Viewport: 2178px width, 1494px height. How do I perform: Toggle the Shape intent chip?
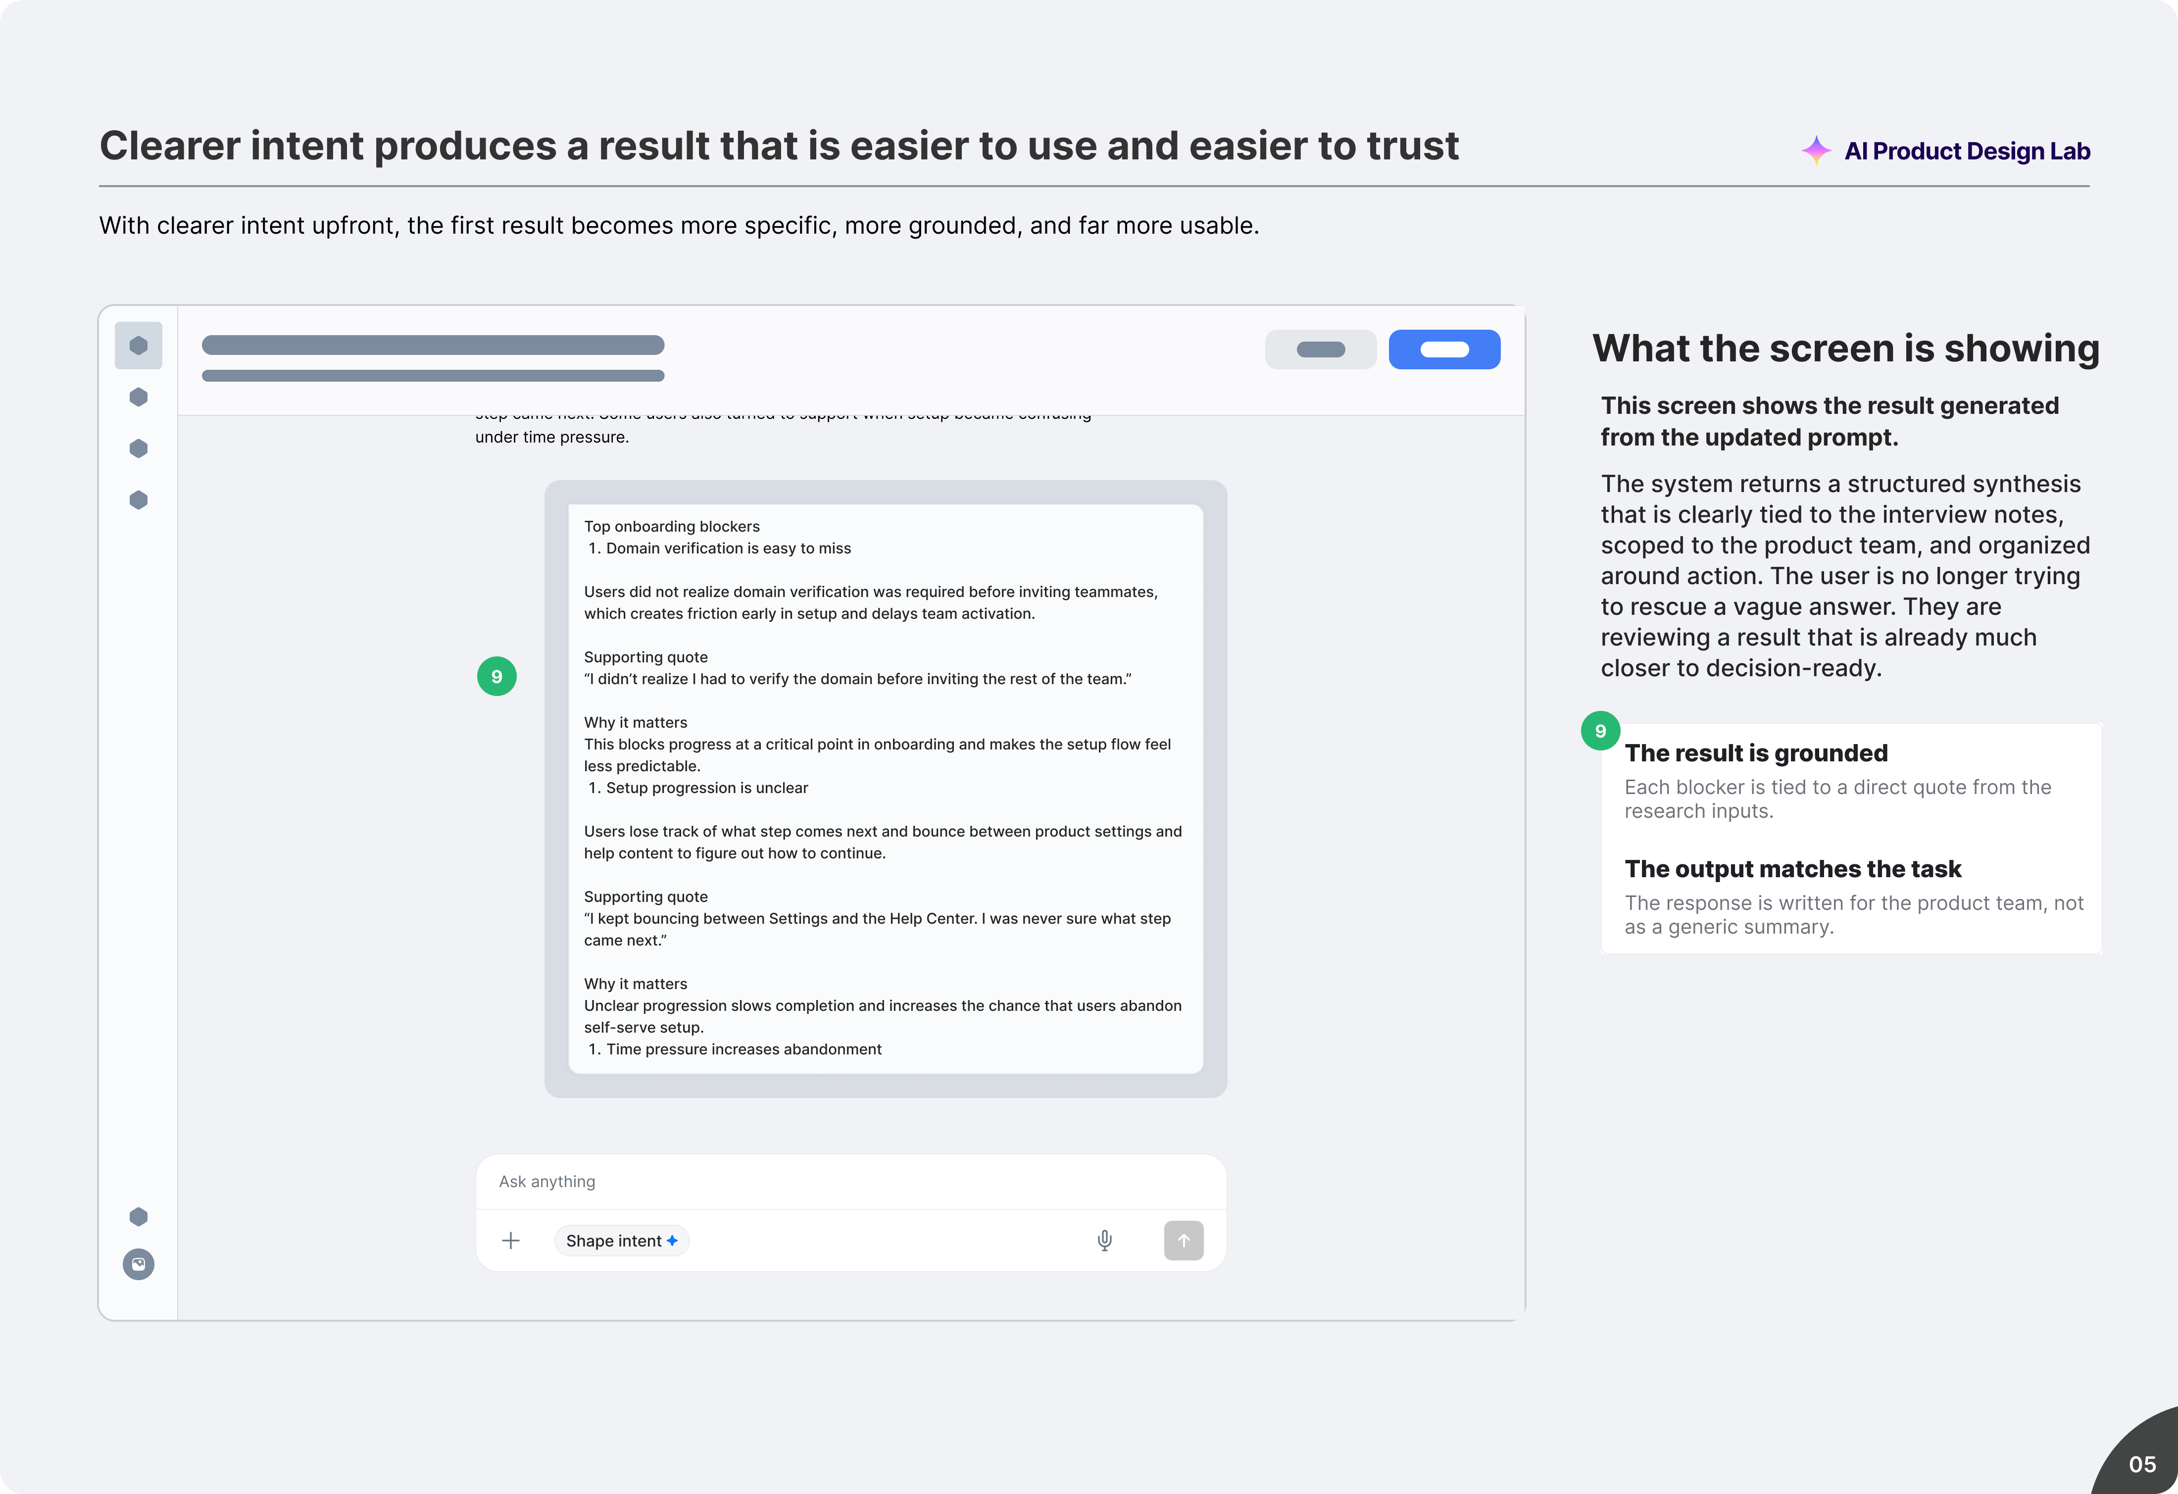click(x=621, y=1241)
